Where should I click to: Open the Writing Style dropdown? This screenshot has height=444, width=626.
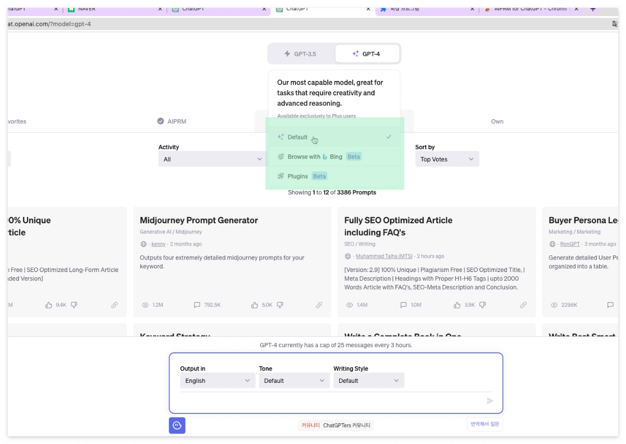[369, 381]
